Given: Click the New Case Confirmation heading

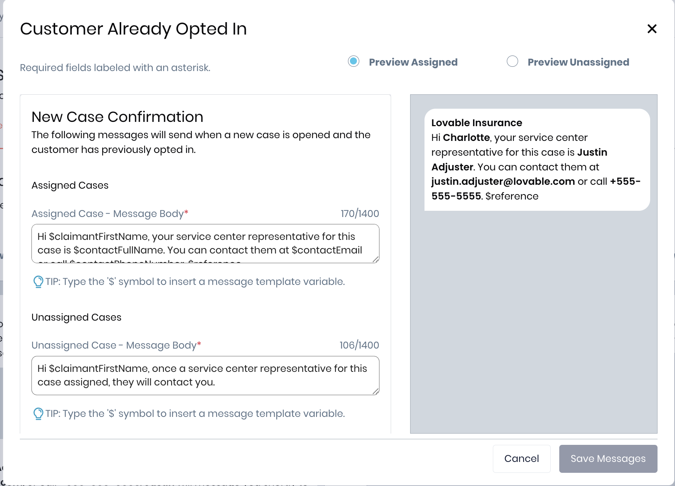Looking at the screenshot, I should (x=117, y=117).
